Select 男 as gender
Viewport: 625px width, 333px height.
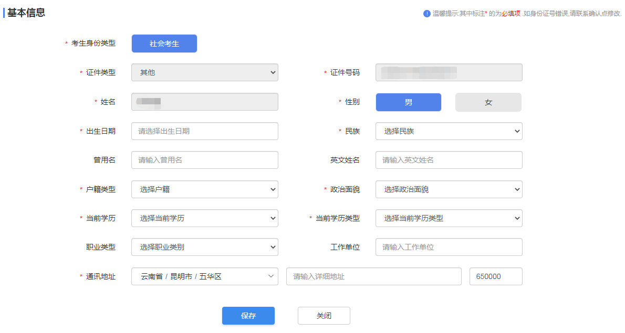point(408,102)
